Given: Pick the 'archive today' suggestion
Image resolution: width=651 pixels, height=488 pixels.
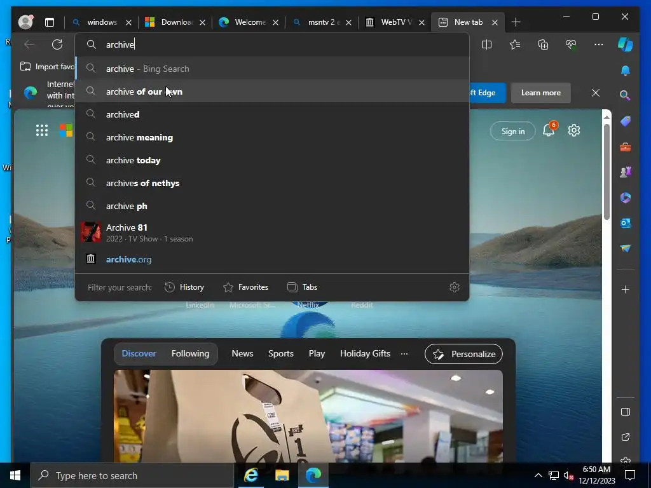Looking at the screenshot, I should pos(272,160).
